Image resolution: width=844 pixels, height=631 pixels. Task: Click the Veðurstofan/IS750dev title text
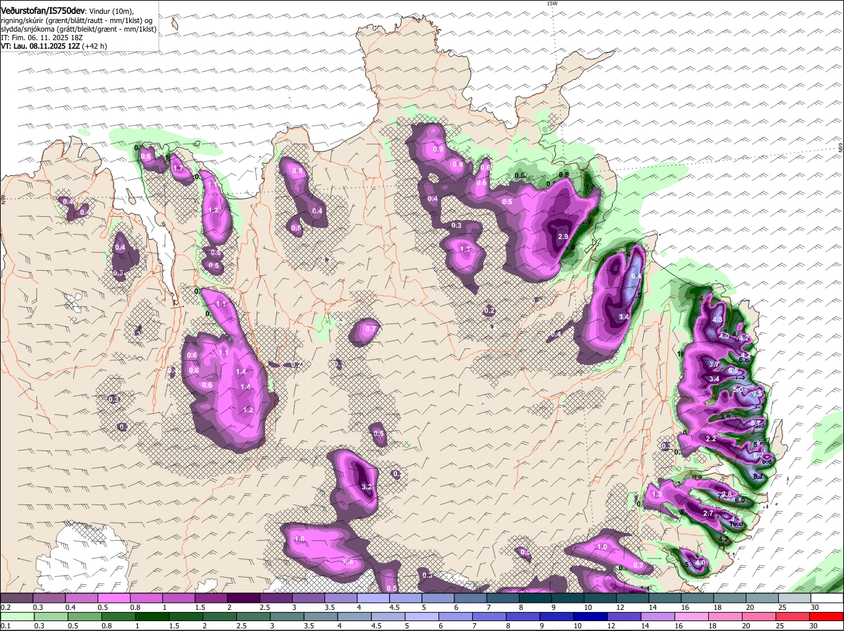point(43,11)
